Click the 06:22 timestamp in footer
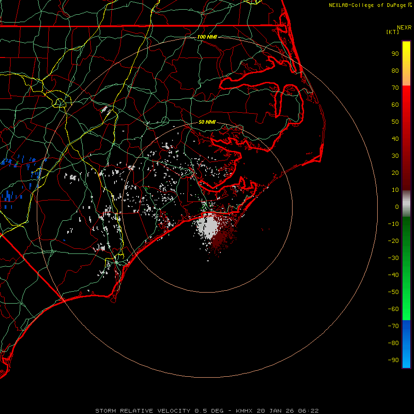This screenshot has width=414, height=414. point(308,411)
